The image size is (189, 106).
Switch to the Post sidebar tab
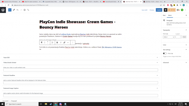coord(164,15)
